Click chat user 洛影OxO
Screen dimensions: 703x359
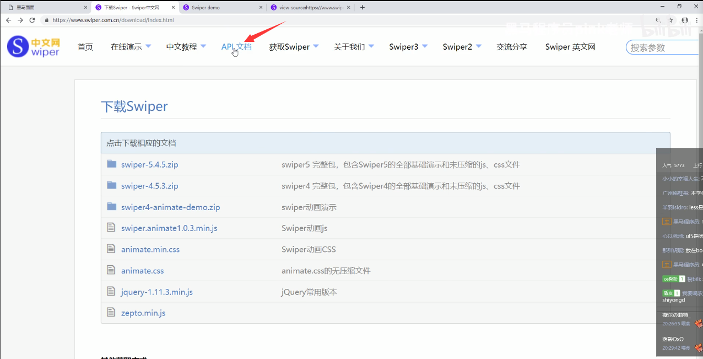tap(673, 339)
